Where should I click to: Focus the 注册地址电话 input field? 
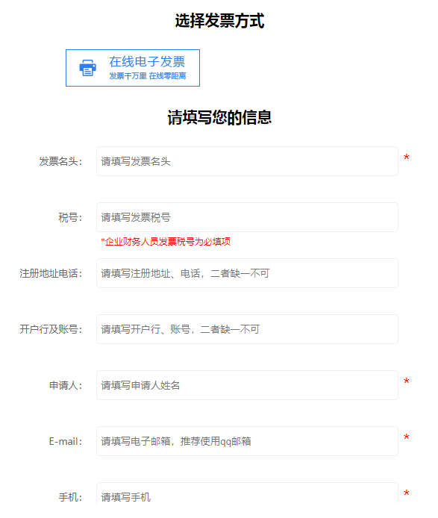click(x=247, y=273)
